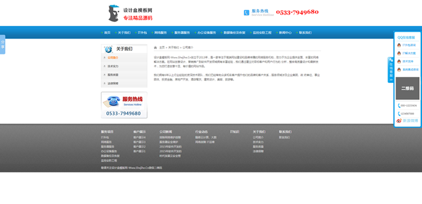Click QQ penguin icon for IT解决方案
The image size is (422, 204).
[399, 54]
